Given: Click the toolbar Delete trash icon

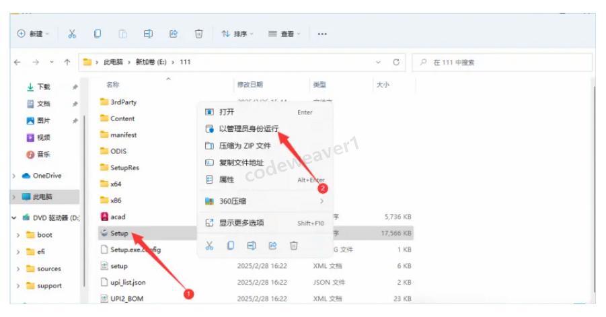Looking at the screenshot, I should 198,34.
